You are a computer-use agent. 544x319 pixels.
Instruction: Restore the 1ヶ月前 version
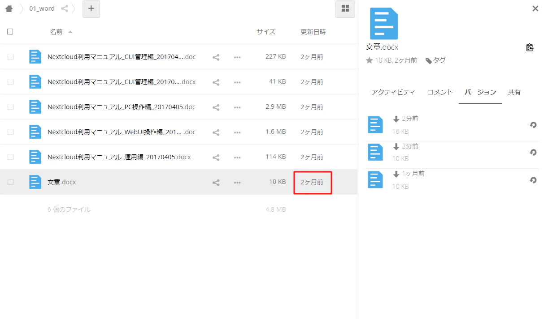[x=533, y=180]
